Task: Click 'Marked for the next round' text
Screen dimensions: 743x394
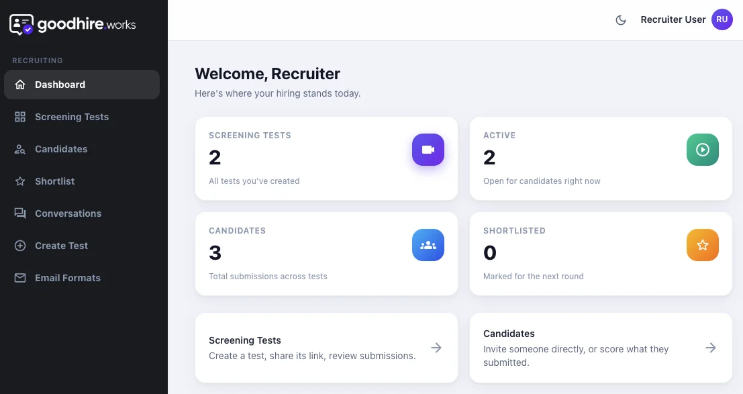Action: 534,277
